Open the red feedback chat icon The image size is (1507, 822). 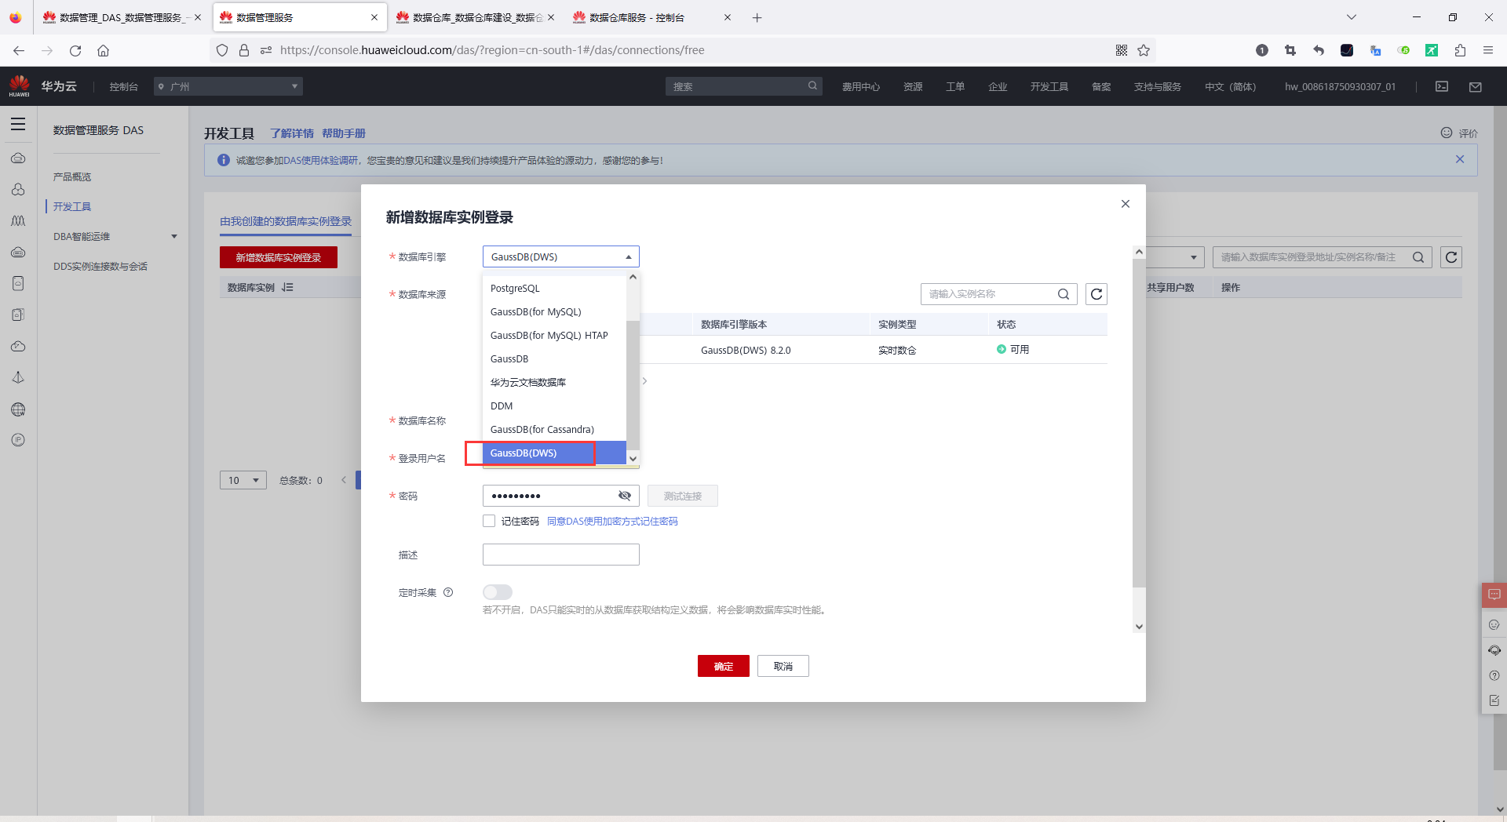(1494, 595)
